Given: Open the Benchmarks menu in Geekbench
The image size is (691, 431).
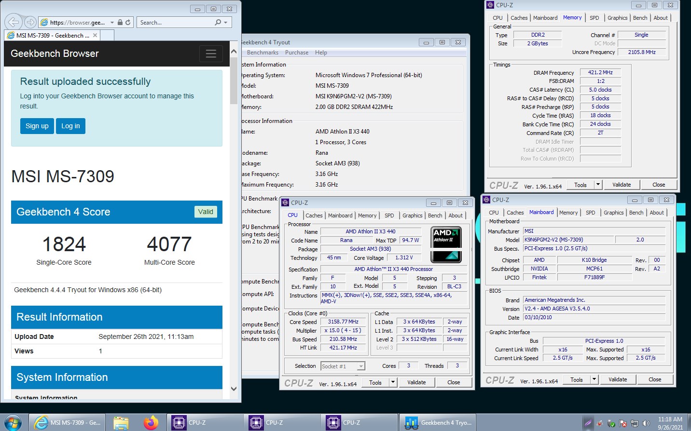Looking at the screenshot, I should [x=263, y=53].
